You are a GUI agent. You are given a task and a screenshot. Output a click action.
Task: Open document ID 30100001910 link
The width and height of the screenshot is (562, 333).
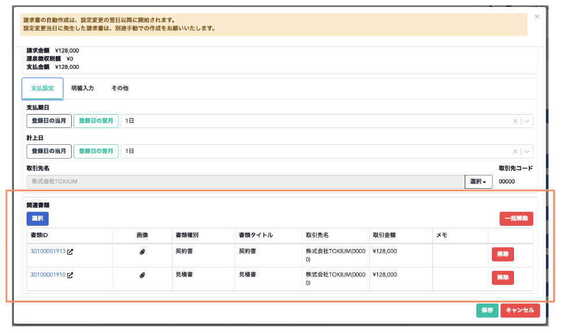pyautogui.click(x=48, y=275)
